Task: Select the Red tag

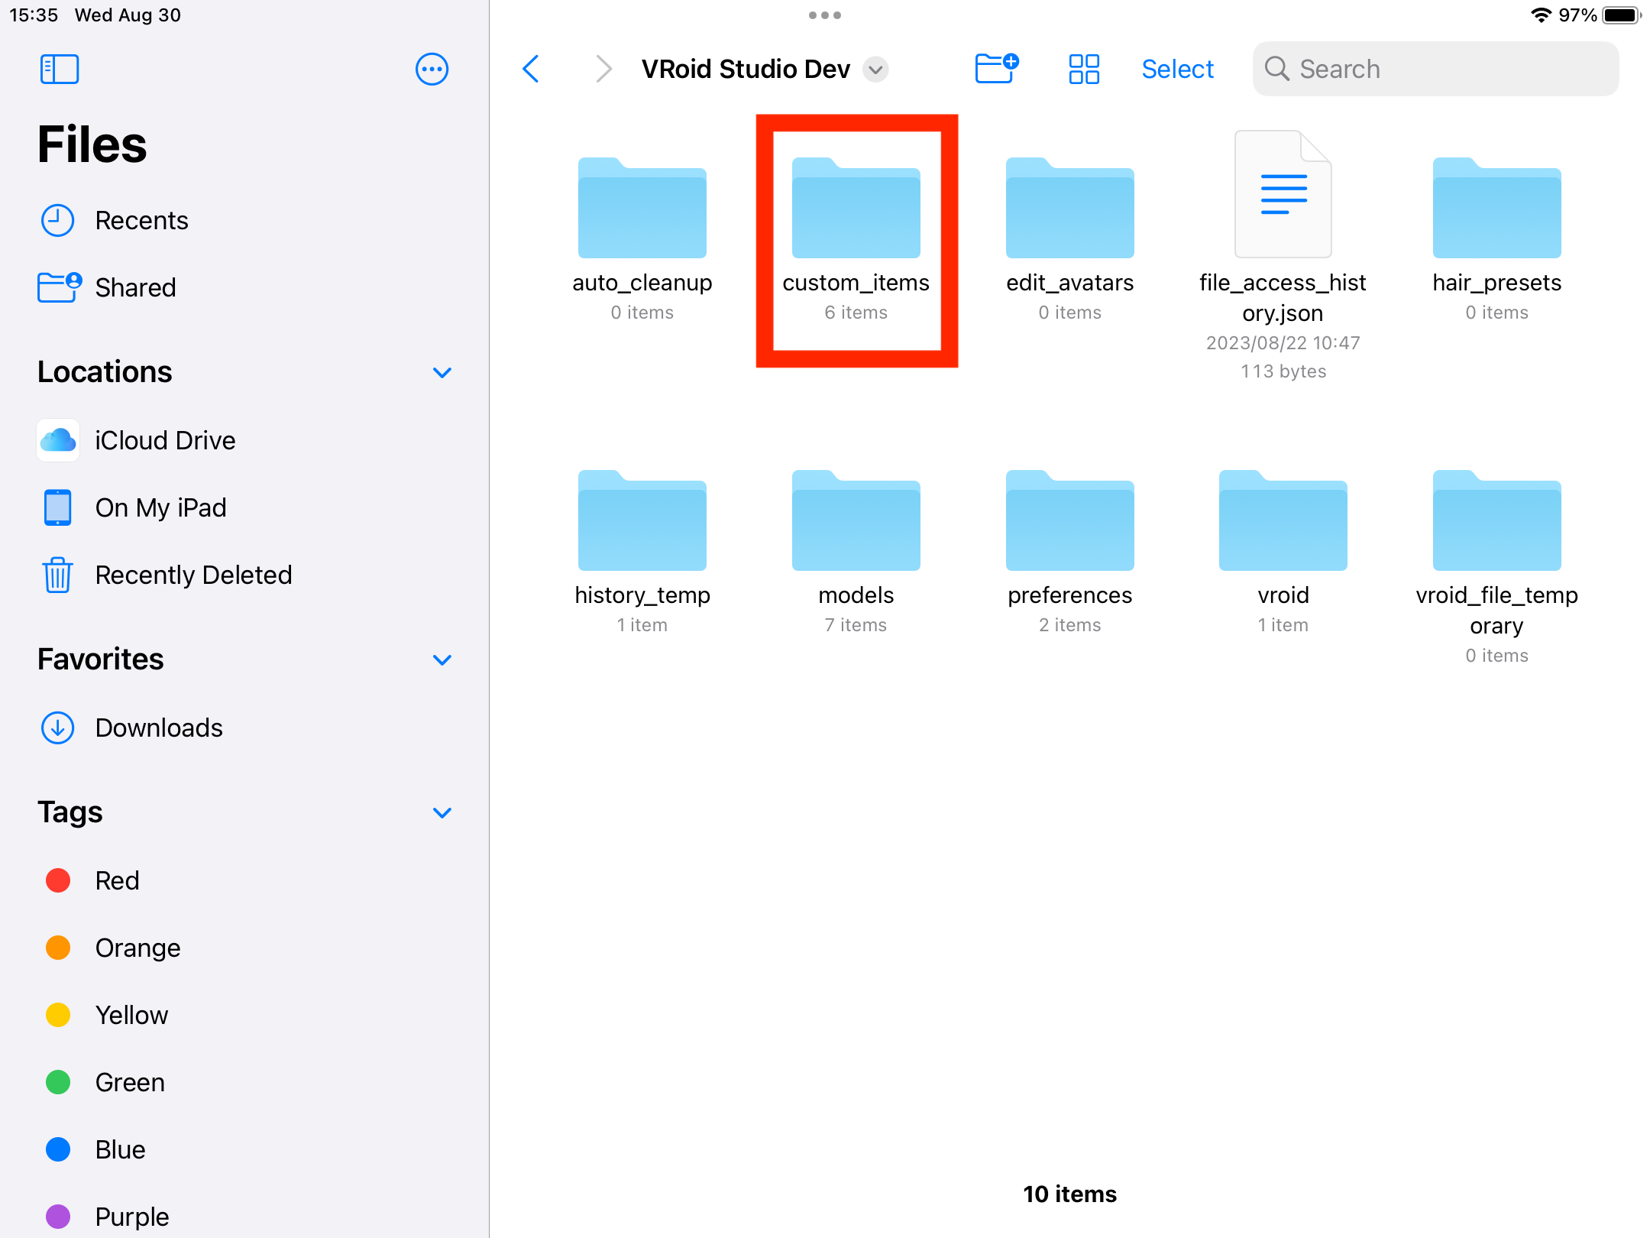Action: click(244, 880)
